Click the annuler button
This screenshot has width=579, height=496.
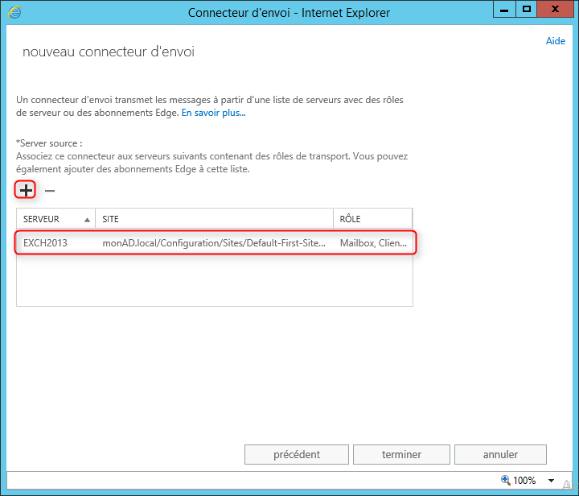[500, 454]
